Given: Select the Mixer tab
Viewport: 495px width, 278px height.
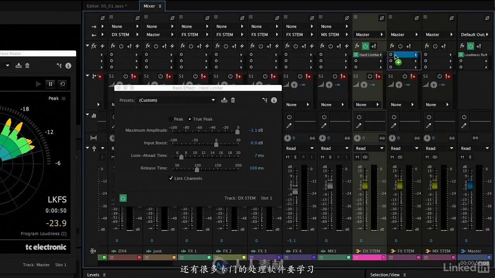Looking at the screenshot, I should click(x=149, y=6).
